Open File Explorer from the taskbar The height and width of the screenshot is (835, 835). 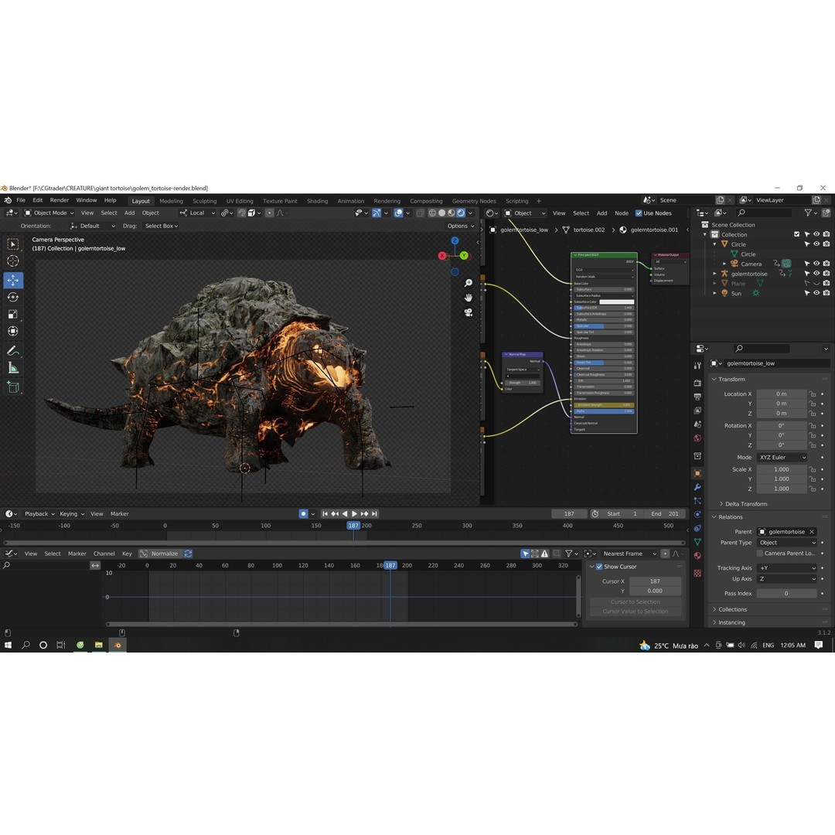tap(98, 645)
